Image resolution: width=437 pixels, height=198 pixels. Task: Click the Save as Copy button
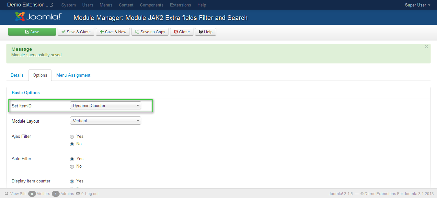tap(150, 32)
